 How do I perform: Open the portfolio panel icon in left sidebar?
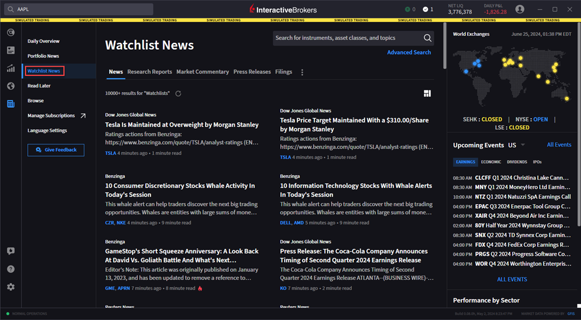10,50
